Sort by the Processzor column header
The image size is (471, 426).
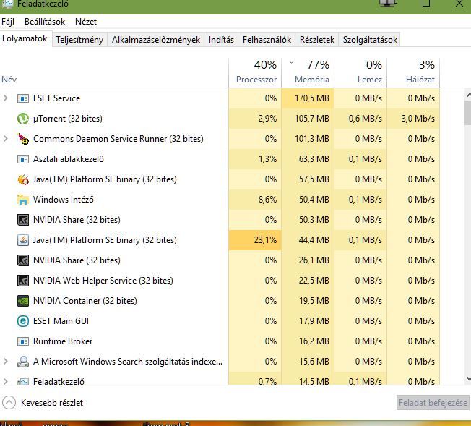(255, 73)
